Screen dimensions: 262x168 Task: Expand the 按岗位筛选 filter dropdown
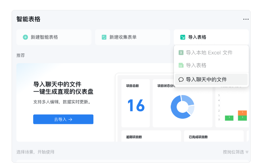coord(235,152)
